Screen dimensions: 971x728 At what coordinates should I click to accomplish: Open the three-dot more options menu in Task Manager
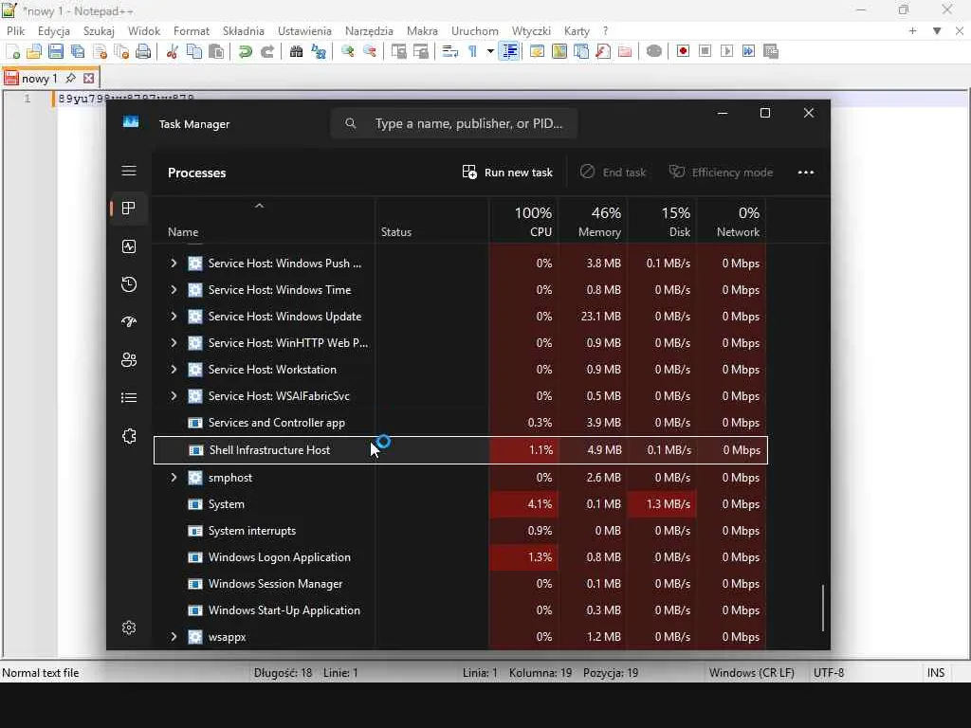(x=806, y=173)
